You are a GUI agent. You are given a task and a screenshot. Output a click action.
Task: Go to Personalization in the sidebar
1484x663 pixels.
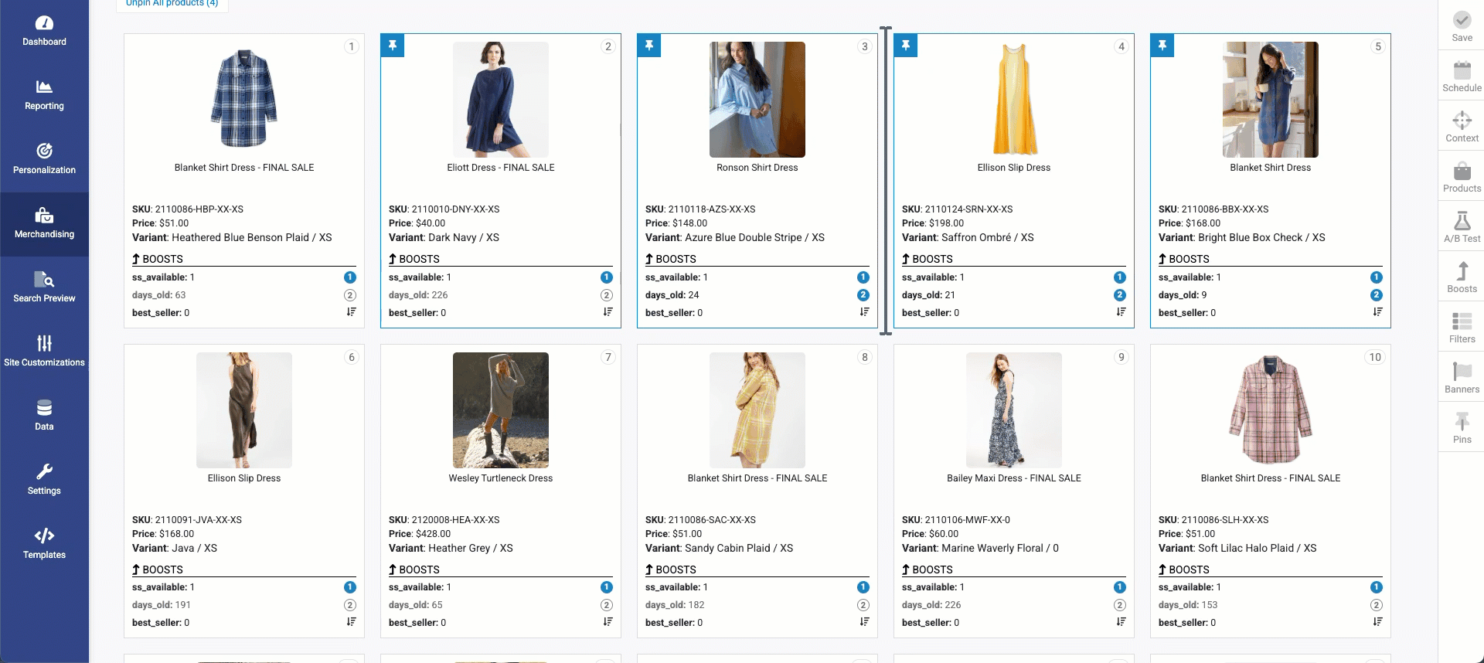[44, 159]
